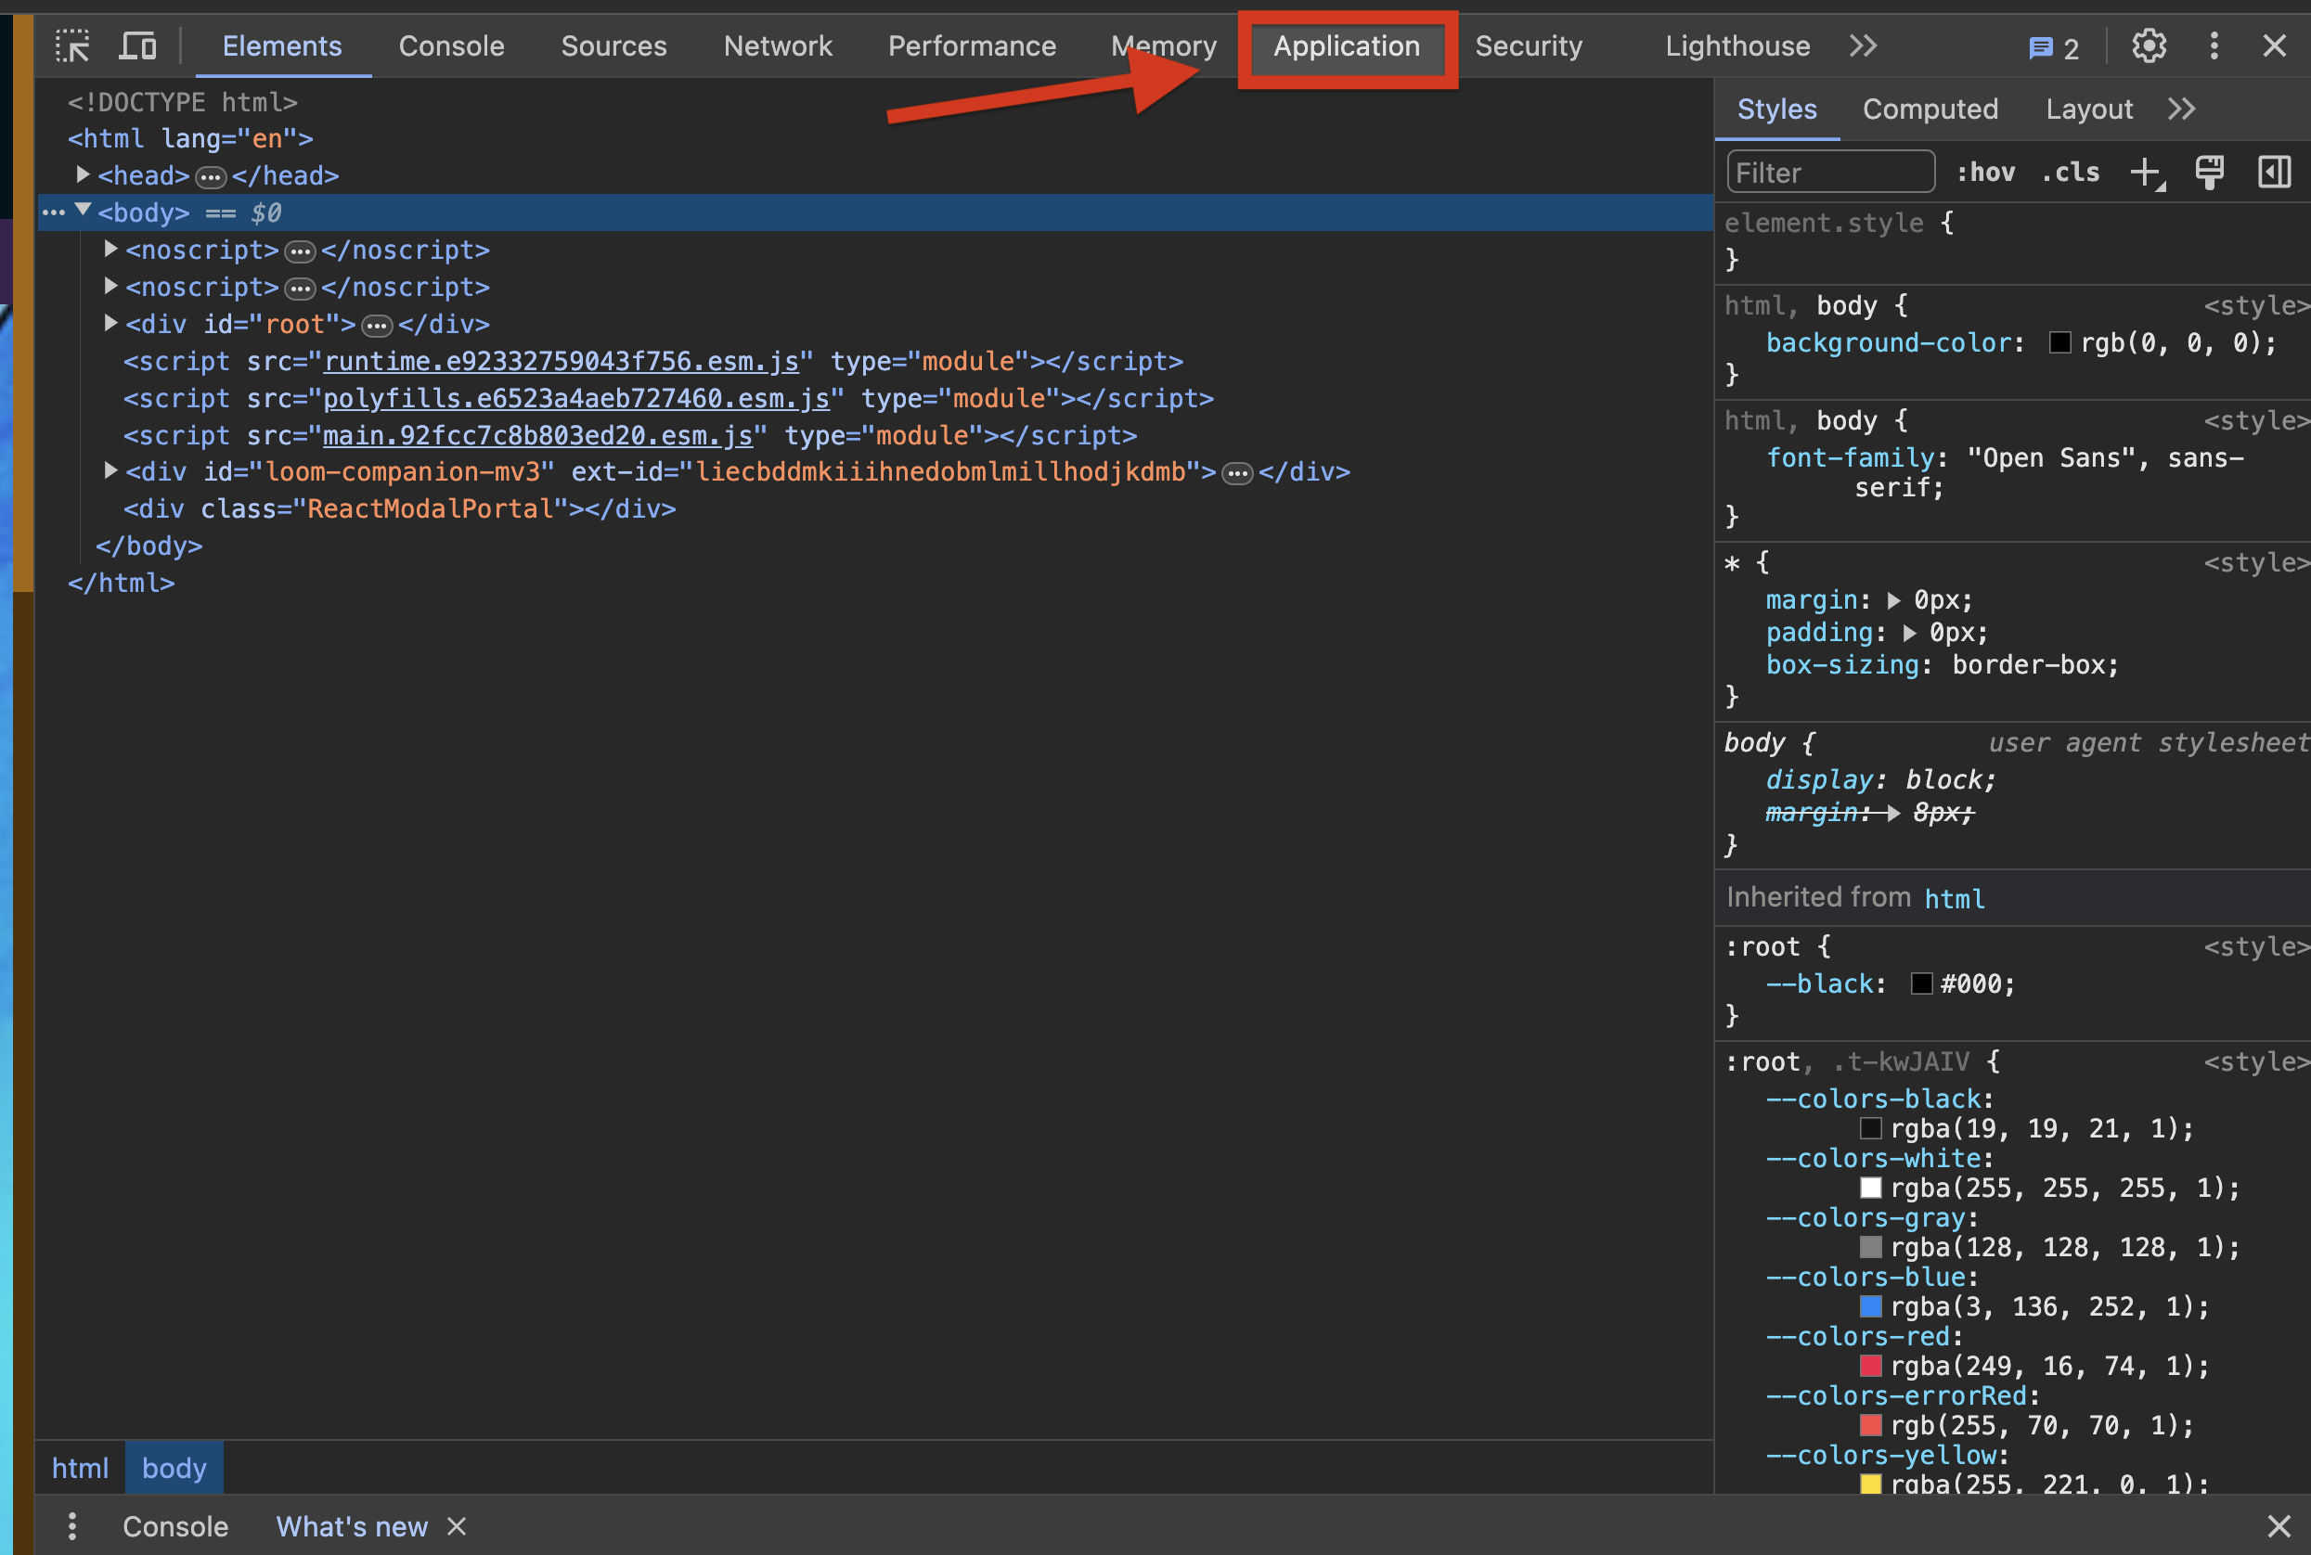Open the main.92fcc7c8b803ed20.esm.js link
The image size is (2311, 1555).
tap(537, 435)
